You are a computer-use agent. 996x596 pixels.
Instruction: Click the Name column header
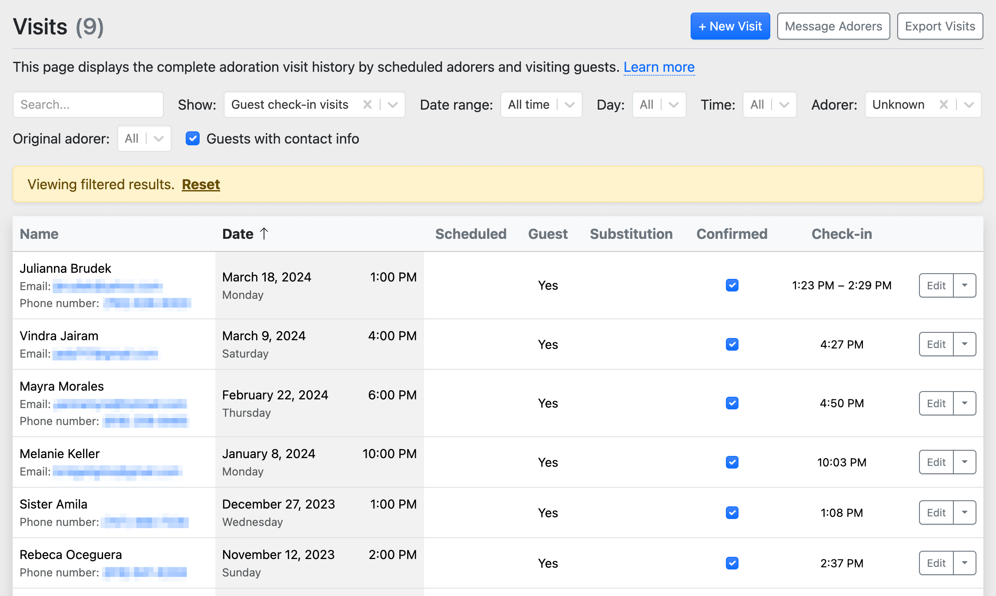(x=39, y=234)
